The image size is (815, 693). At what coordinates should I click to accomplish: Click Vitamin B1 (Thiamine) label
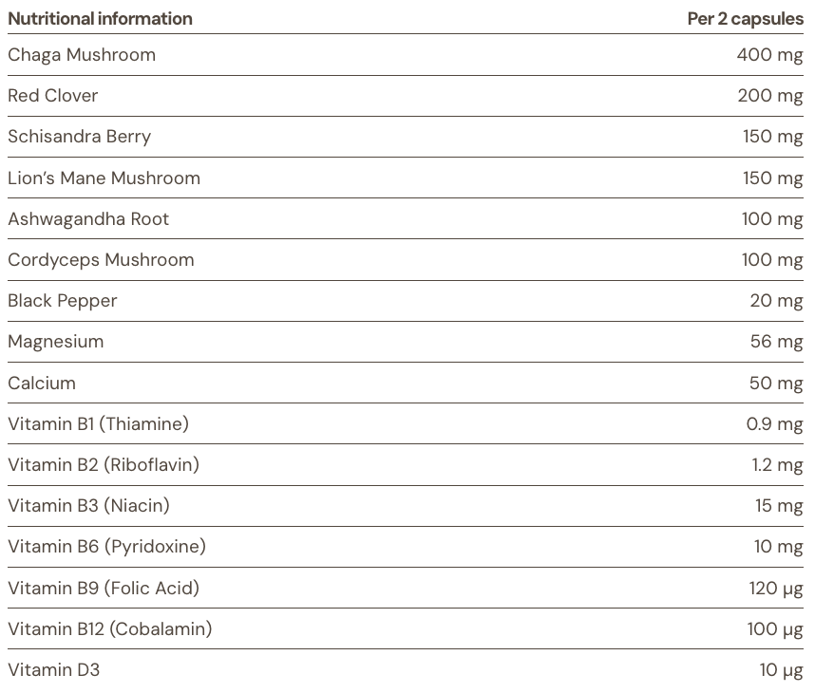(x=99, y=424)
